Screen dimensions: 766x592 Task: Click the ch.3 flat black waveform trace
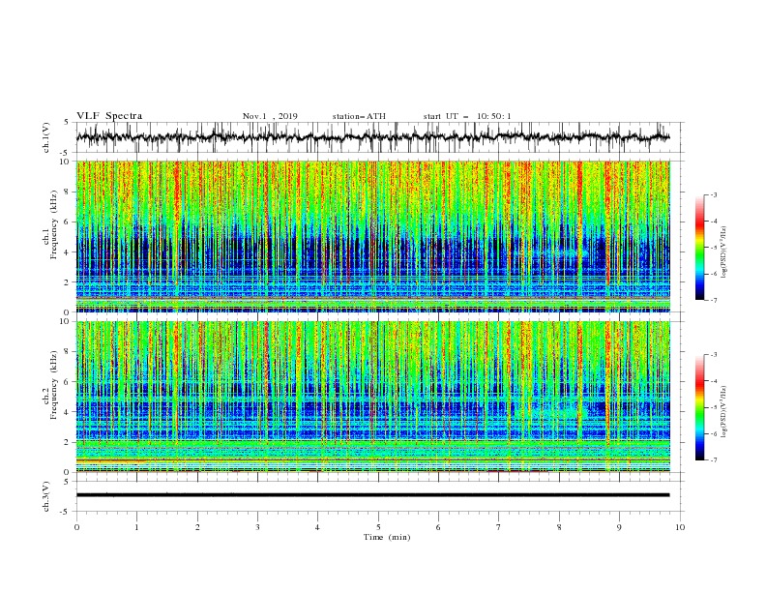click(x=372, y=495)
